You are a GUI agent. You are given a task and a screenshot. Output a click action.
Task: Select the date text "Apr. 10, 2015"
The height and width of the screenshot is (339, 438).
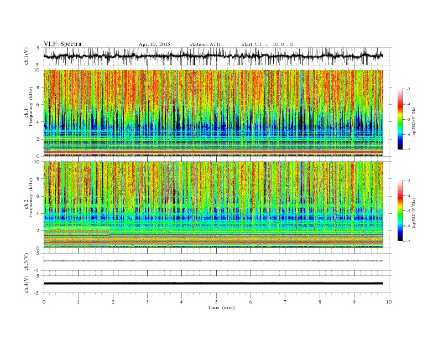coord(154,44)
